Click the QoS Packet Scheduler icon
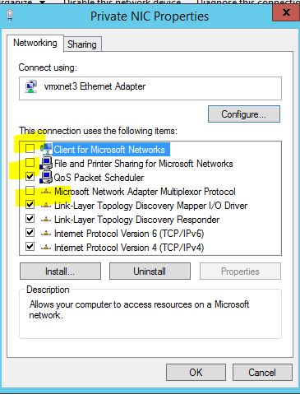300x399 pixels. tap(46, 178)
